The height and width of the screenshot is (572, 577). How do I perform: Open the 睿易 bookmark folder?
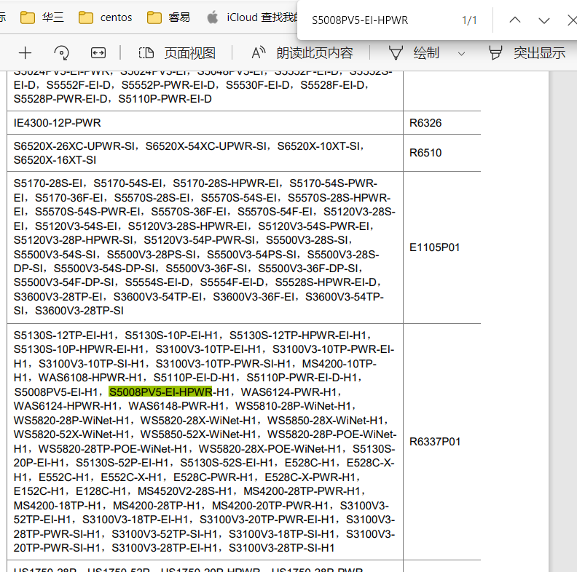168,17
